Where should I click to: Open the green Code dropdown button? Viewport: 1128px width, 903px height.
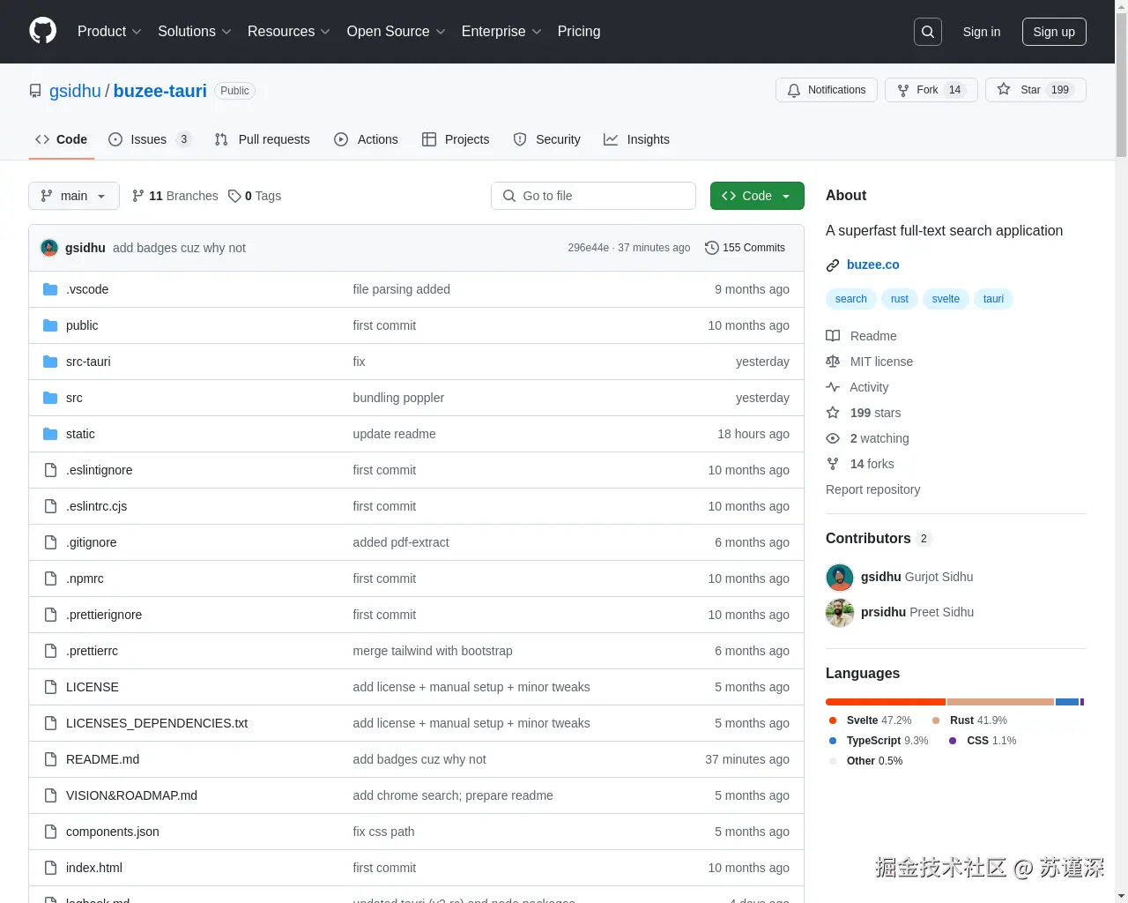coord(757,196)
